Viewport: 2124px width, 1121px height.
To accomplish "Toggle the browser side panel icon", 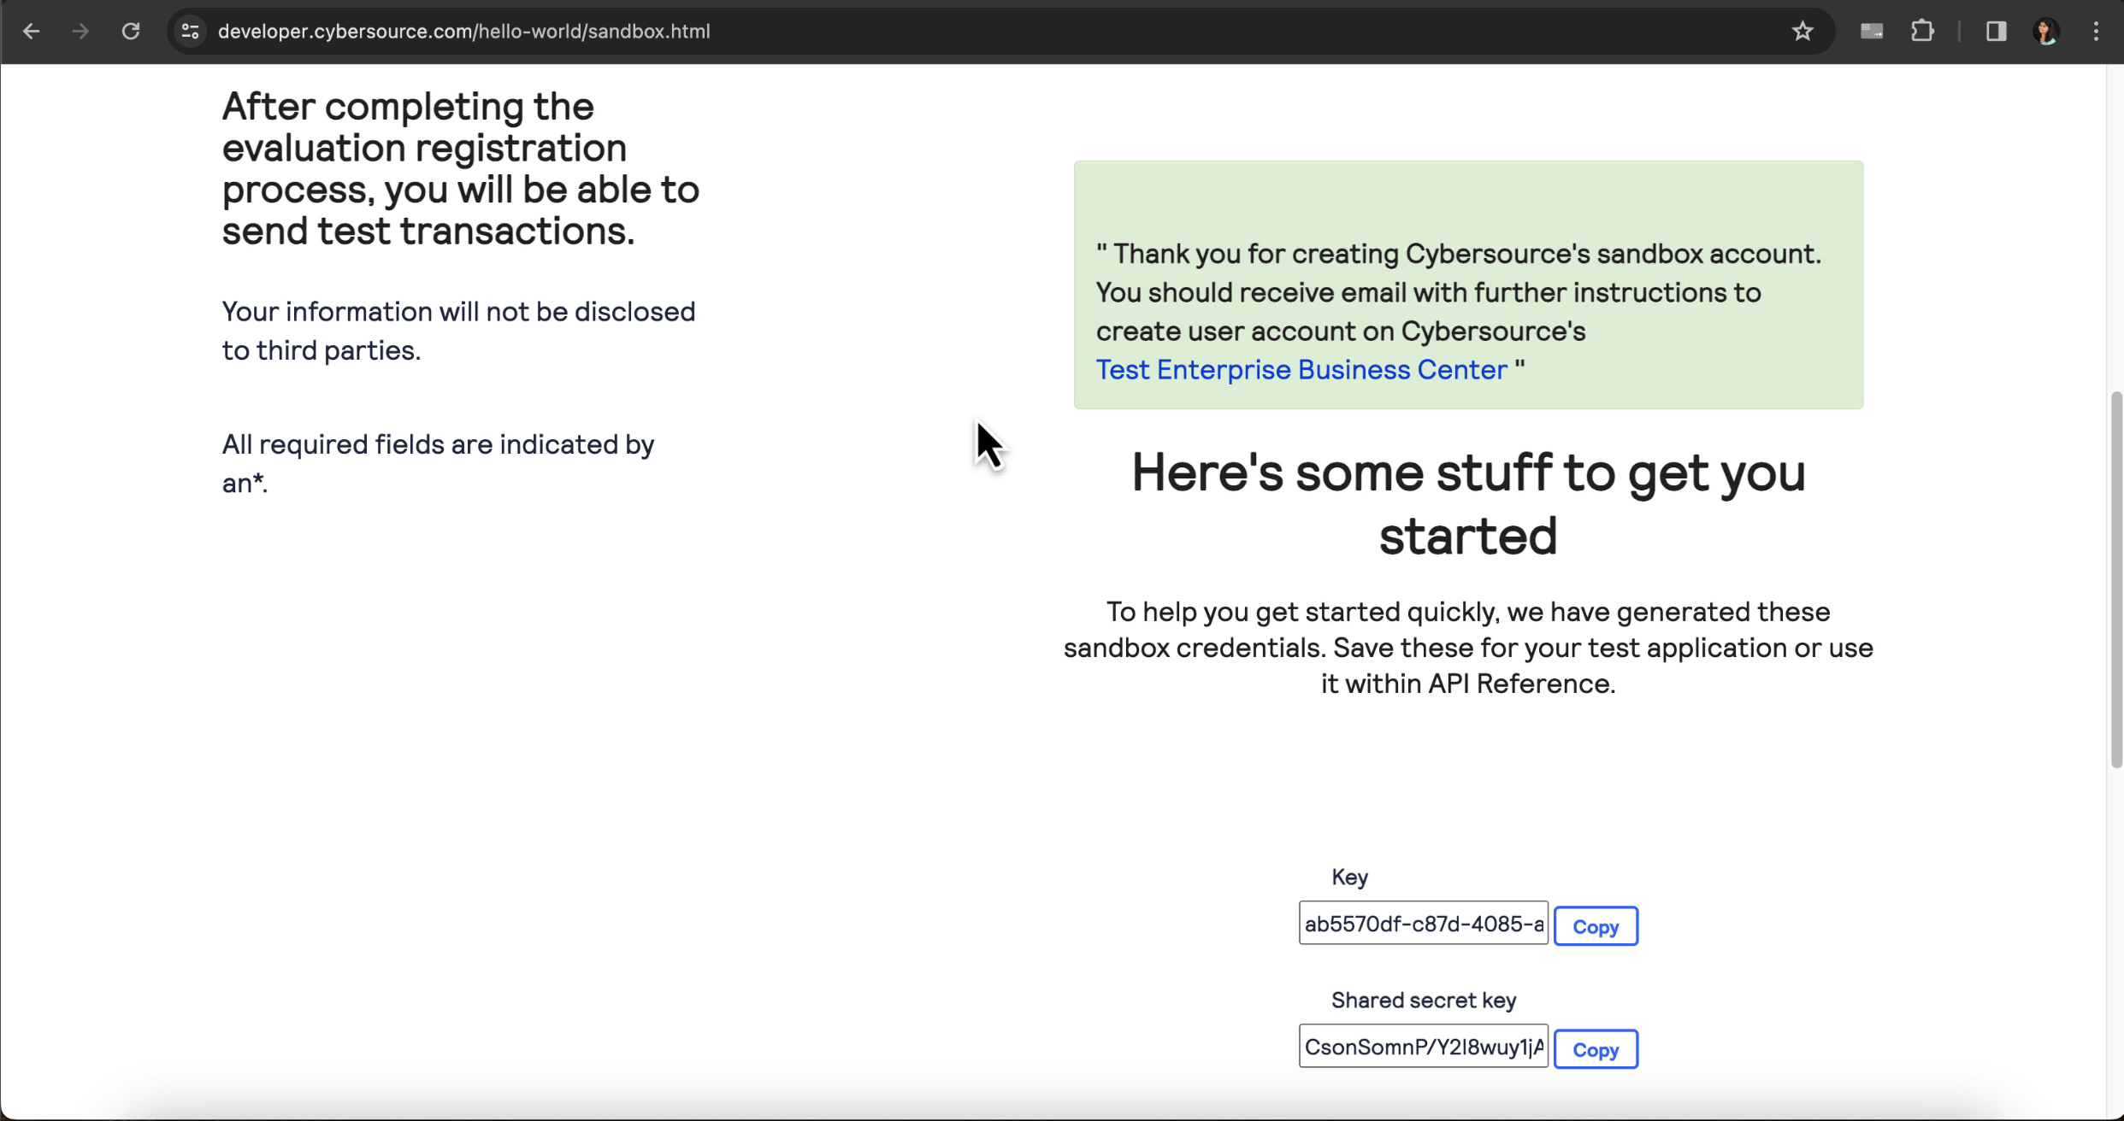I will click(1996, 32).
